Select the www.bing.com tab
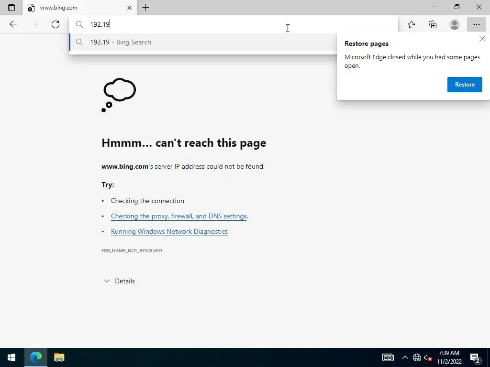 (x=80, y=8)
